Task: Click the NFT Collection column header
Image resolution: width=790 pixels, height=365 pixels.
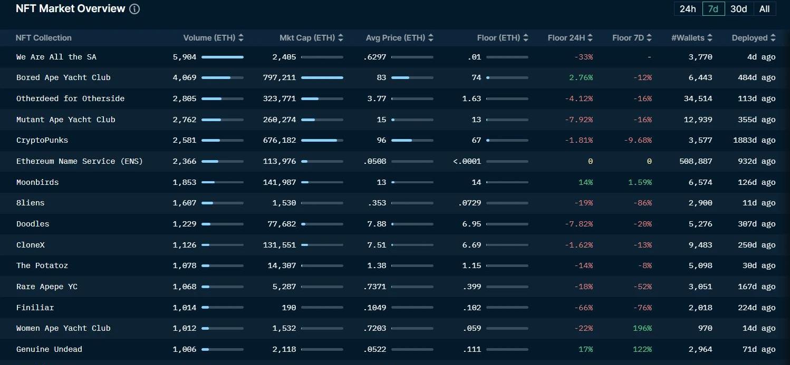Action: point(44,38)
